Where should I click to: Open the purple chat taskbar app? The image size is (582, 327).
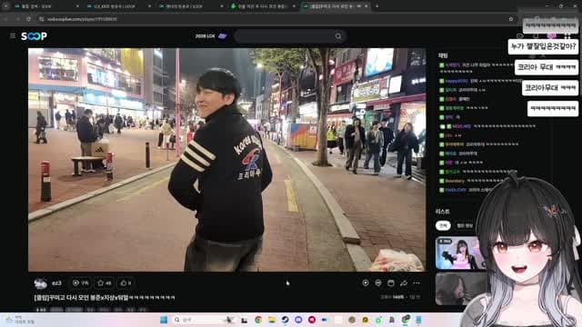click(x=298, y=320)
